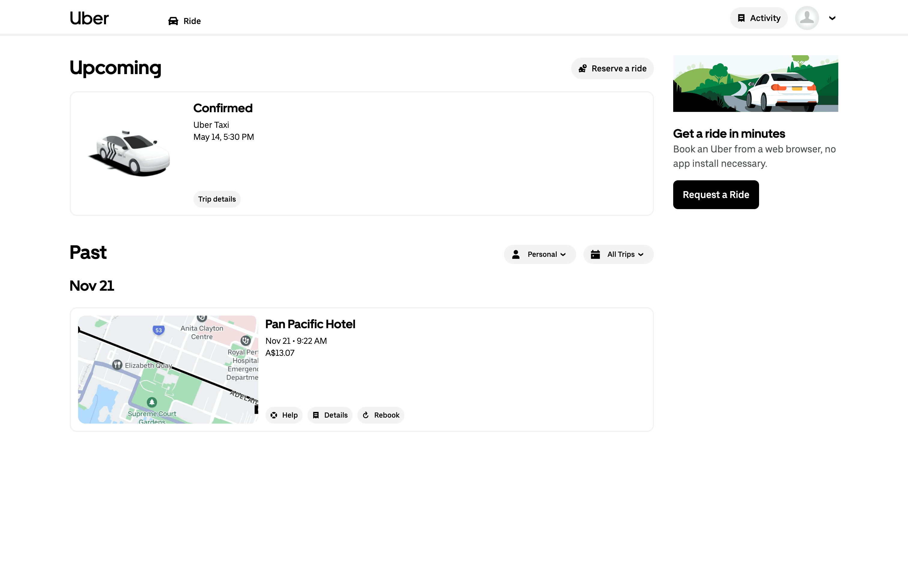Click the Uber logo

pos(89,18)
